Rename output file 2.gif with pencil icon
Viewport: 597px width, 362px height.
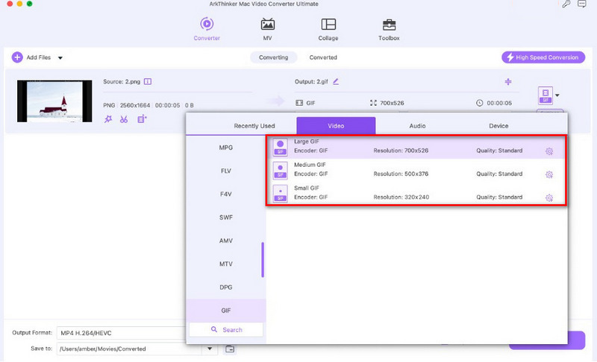click(336, 81)
